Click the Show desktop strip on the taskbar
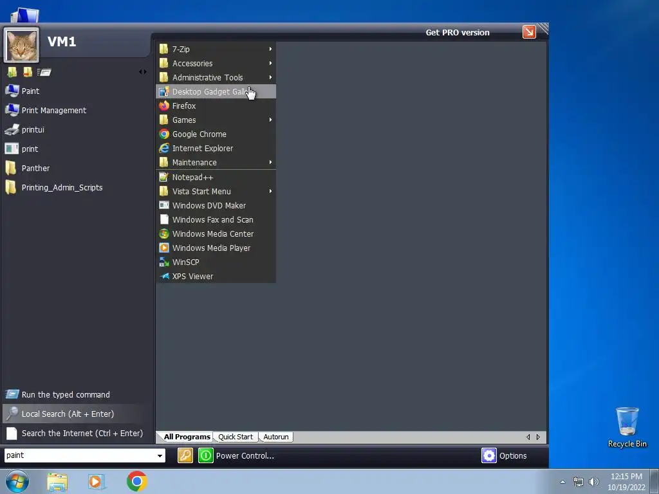 point(654,481)
